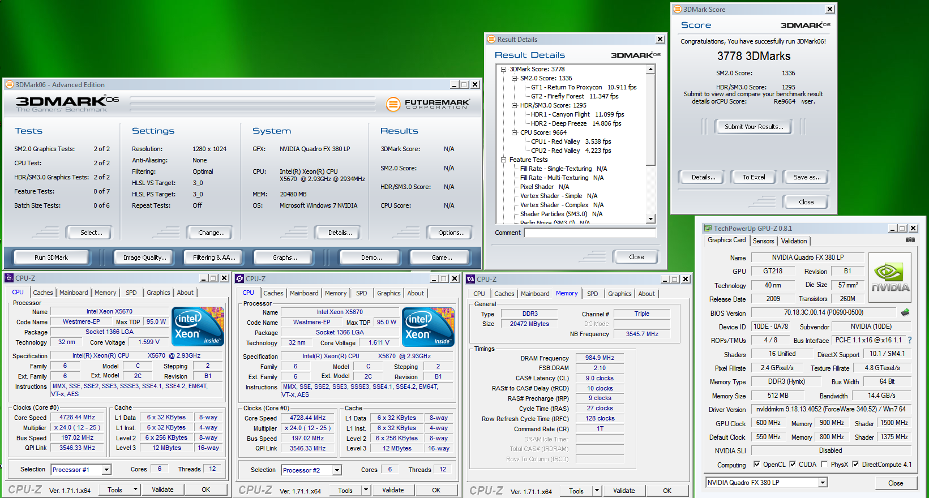
Task: Open Caches tab in Processor #1 CPU-Z window
Action: [x=43, y=293]
